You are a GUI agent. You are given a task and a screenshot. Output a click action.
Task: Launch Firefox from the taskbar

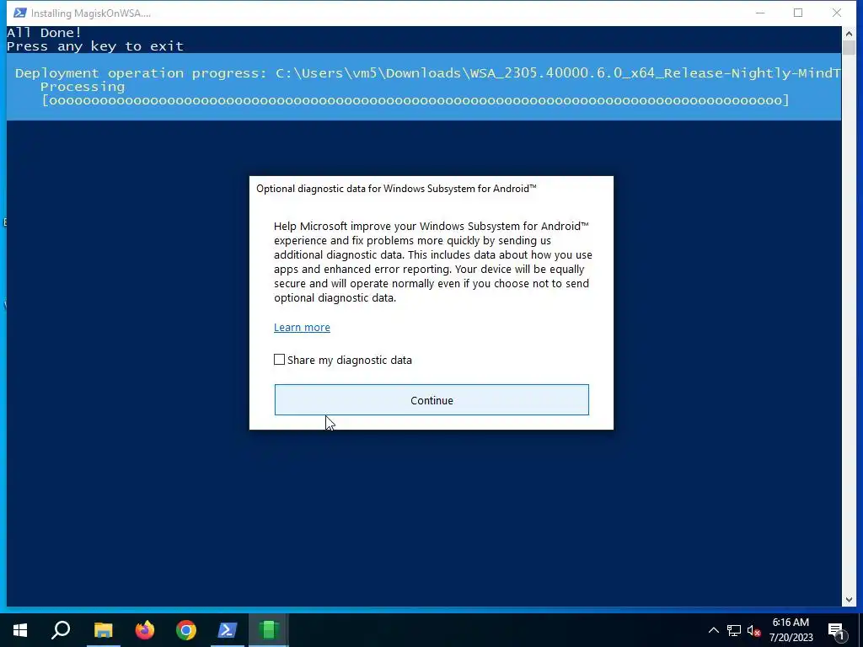pyautogui.click(x=145, y=630)
